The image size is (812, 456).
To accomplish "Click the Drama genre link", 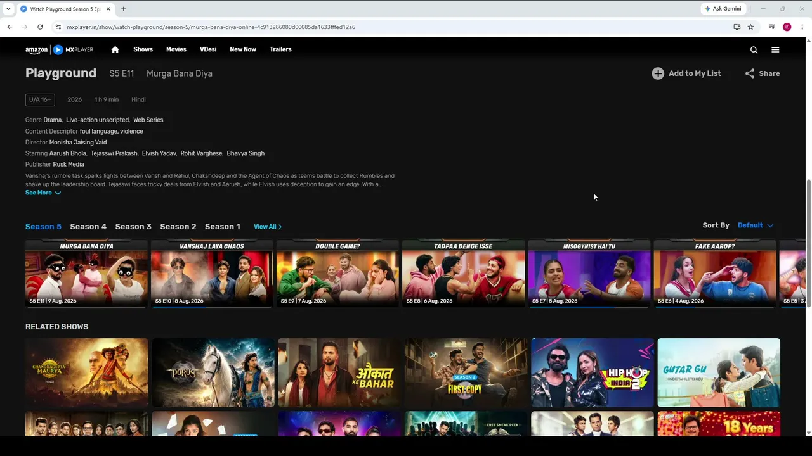I will (x=53, y=120).
